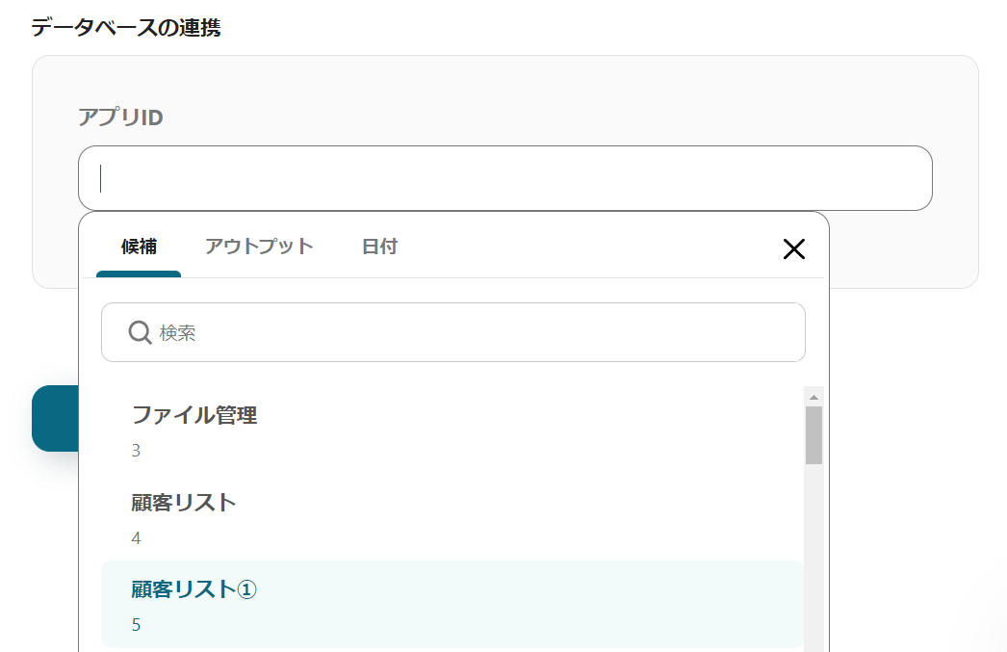Screen dimensions: 1007x652
Task: Choose ファイル管理 from the candidates list
Action: click(x=194, y=415)
